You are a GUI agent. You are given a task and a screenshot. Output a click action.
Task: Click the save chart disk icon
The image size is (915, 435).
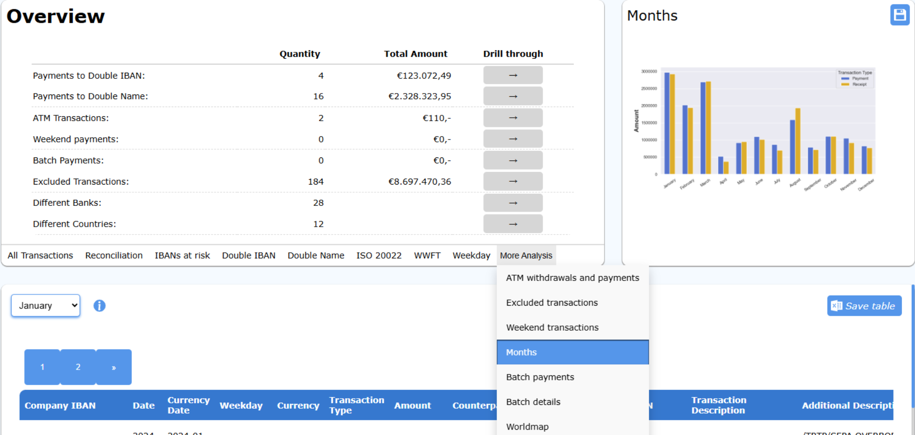click(899, 15)
